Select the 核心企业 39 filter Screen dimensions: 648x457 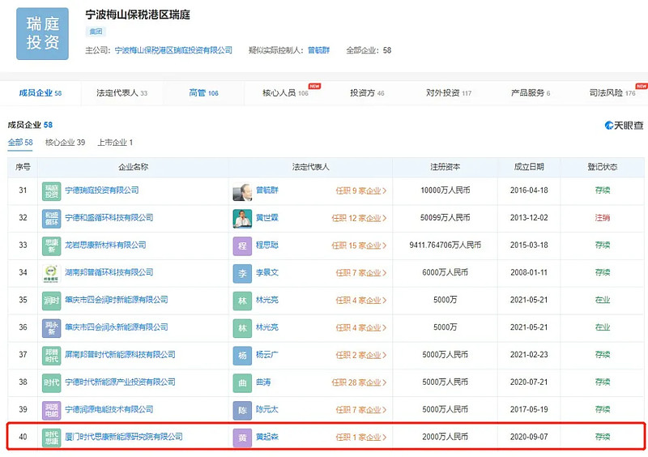click(65, 143)
